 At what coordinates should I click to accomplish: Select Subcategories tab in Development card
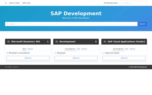pyautogui.click(x=70, y=49)
